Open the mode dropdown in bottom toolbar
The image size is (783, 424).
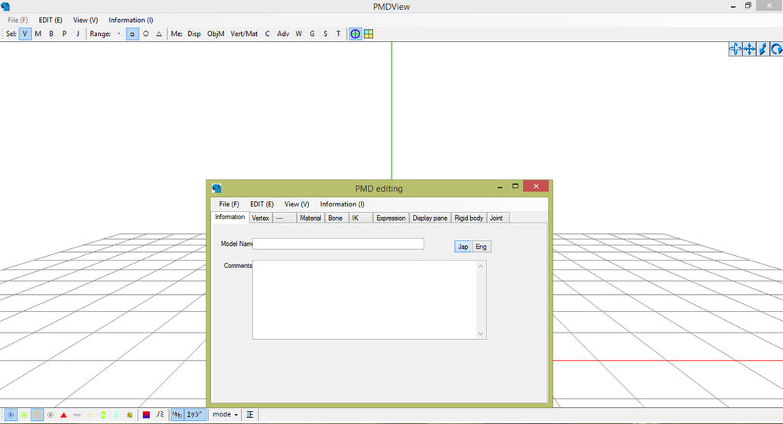(225, 415)
